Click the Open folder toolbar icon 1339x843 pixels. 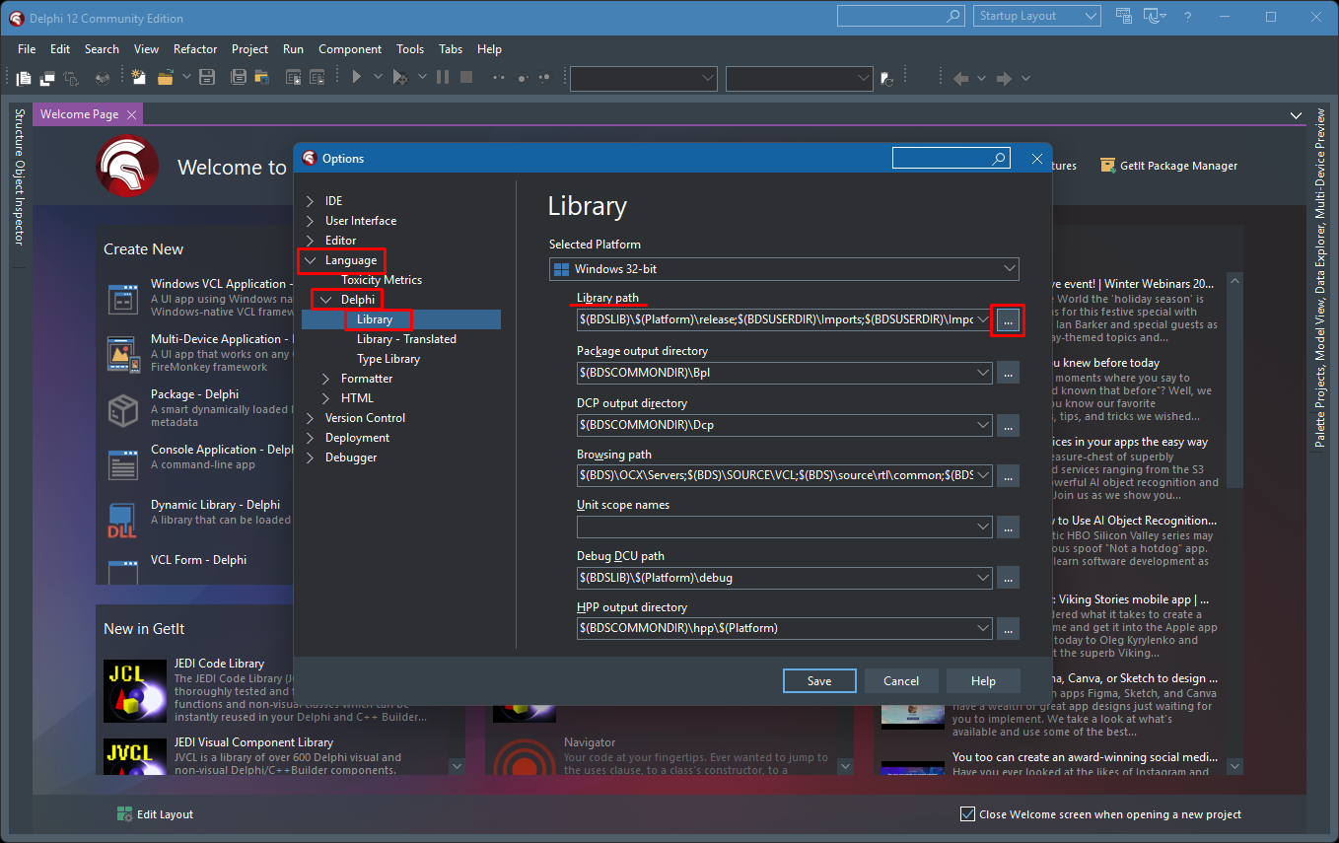click(x=165, y=77)
